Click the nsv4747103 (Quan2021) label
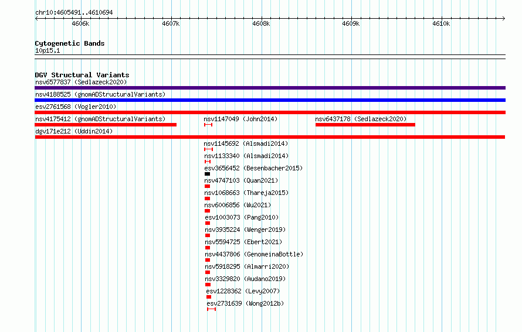 click(241, 180)
